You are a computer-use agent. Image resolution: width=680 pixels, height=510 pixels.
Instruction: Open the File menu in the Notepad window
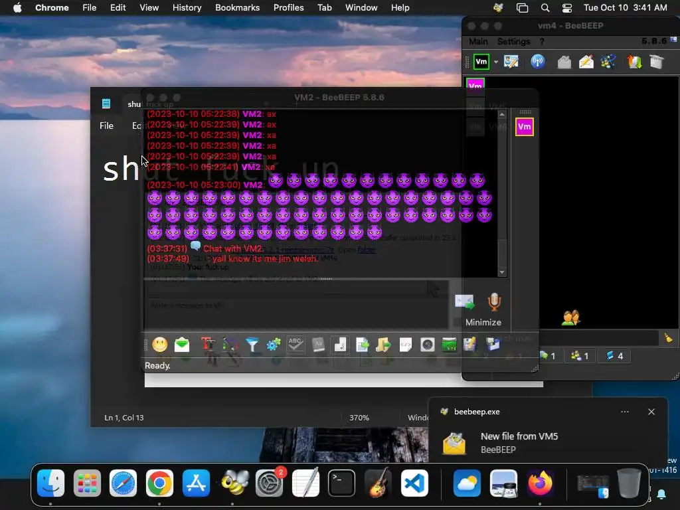106,126
